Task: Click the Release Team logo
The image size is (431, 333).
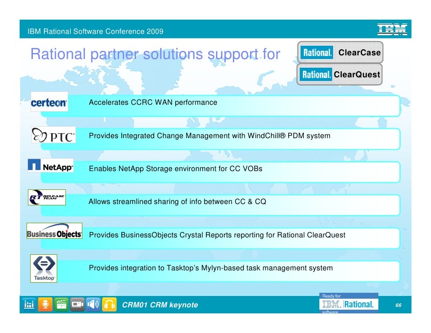Action: point(47,197)
